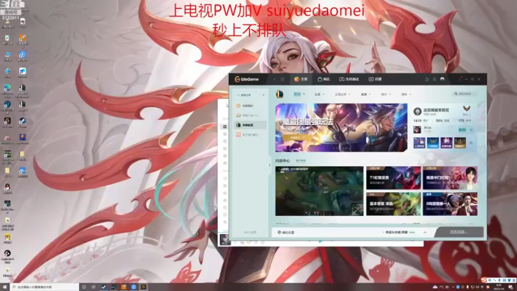Open Steam shortcut on the desktop

point(23,122)
